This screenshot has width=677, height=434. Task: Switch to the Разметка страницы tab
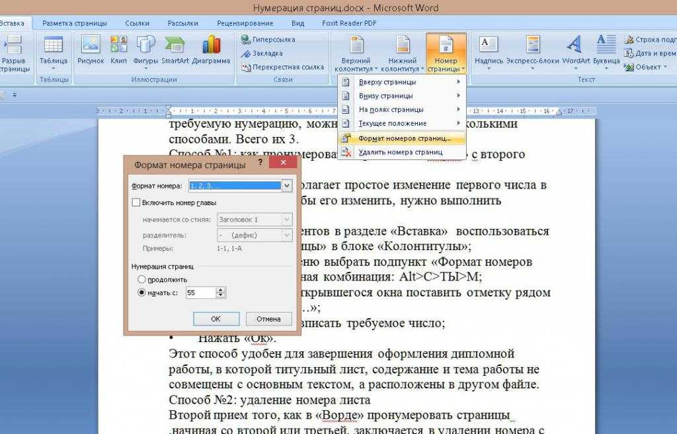tap(74, 23)
